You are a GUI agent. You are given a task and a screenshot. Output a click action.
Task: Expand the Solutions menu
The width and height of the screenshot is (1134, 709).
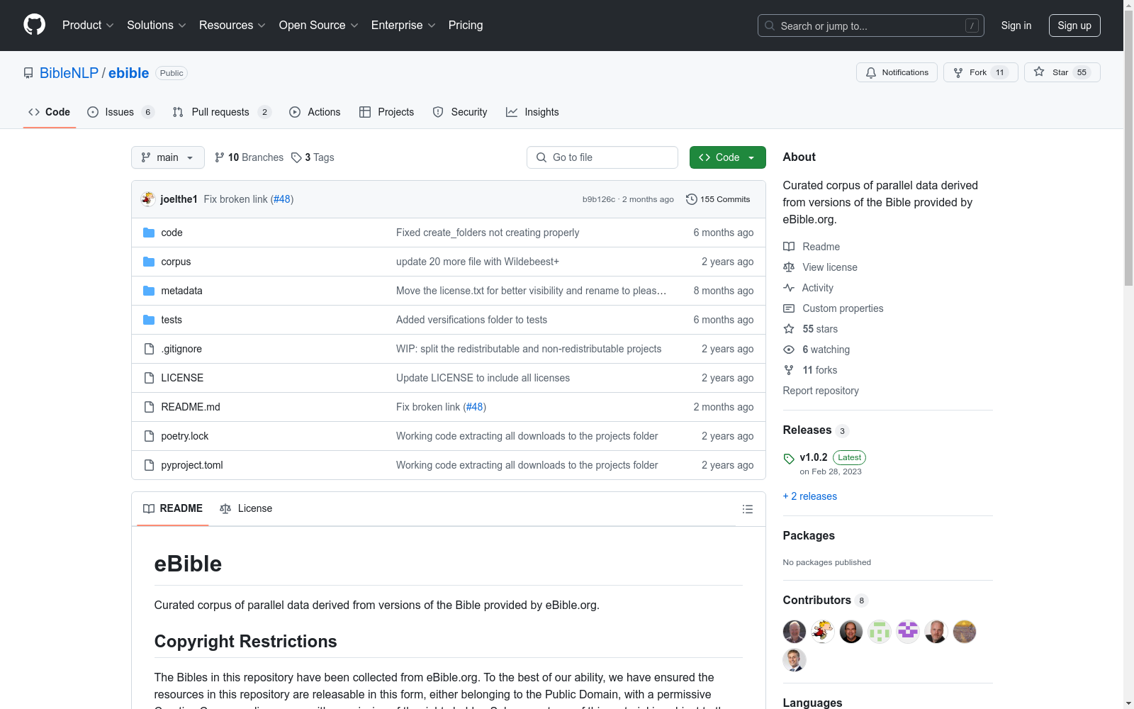(x=157, y=26)
